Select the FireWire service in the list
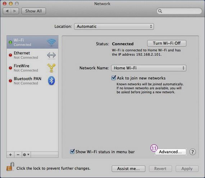Image resolution: width=205 pixels, height=178 pixels. click(x=32, y=68)
